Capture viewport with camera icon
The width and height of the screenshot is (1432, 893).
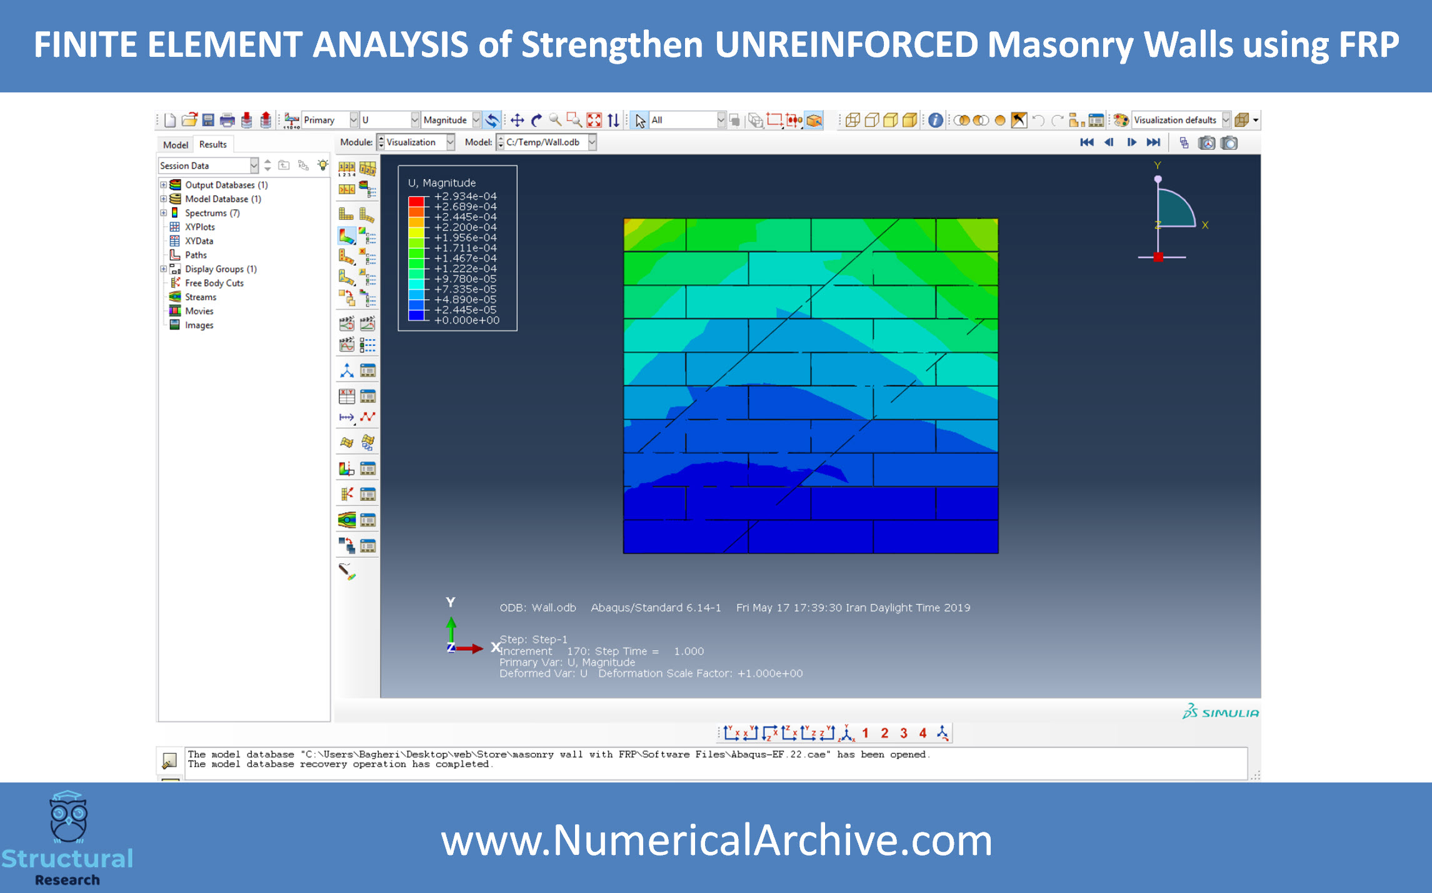point(1229,143)
